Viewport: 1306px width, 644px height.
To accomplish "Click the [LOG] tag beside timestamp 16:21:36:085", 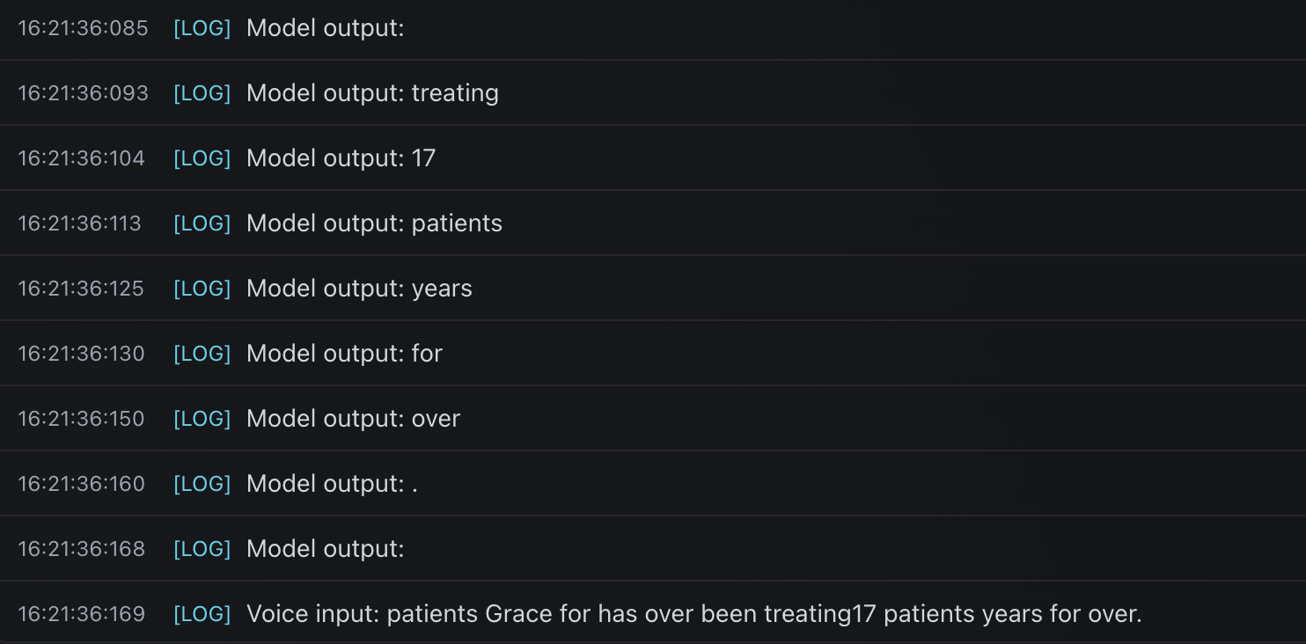I will 202,28.
